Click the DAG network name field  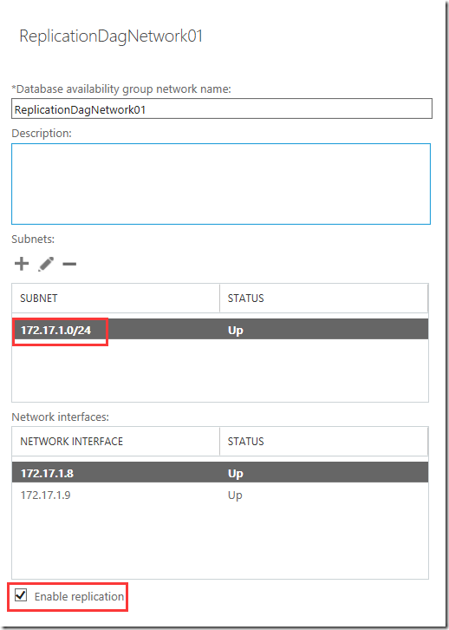222,108
